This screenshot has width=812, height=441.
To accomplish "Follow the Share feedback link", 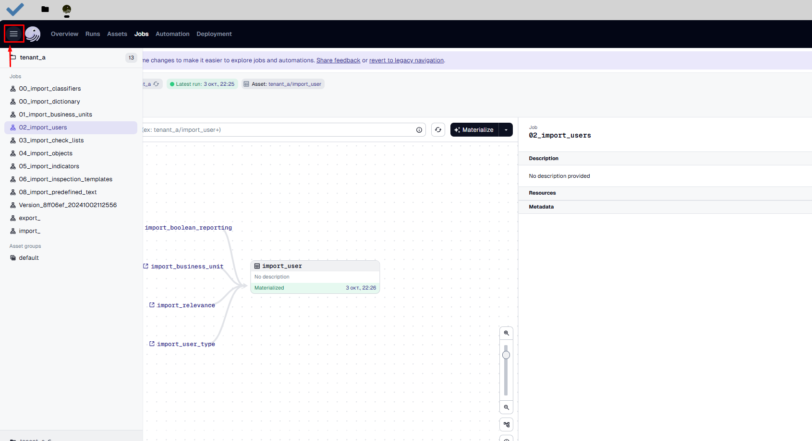I will [338, 60].
